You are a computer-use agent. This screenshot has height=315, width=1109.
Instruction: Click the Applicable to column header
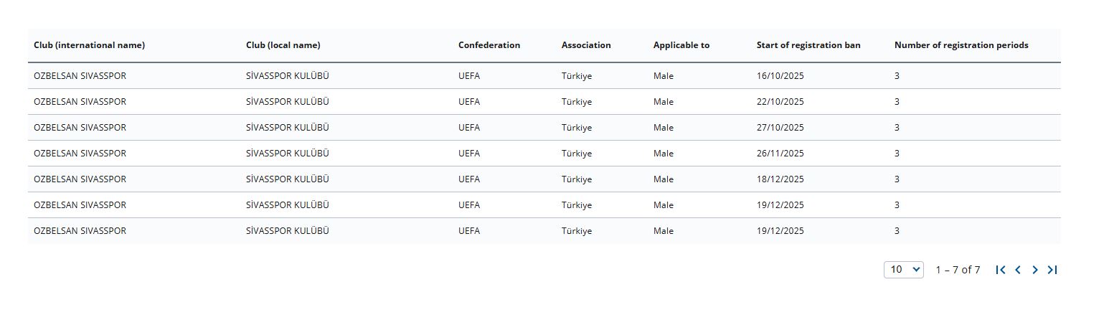coord(681,45)
